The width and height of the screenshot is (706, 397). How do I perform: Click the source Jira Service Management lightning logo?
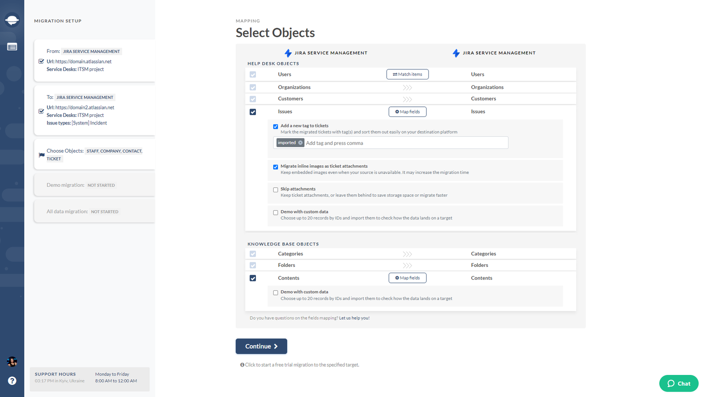(x=288, y=53)
